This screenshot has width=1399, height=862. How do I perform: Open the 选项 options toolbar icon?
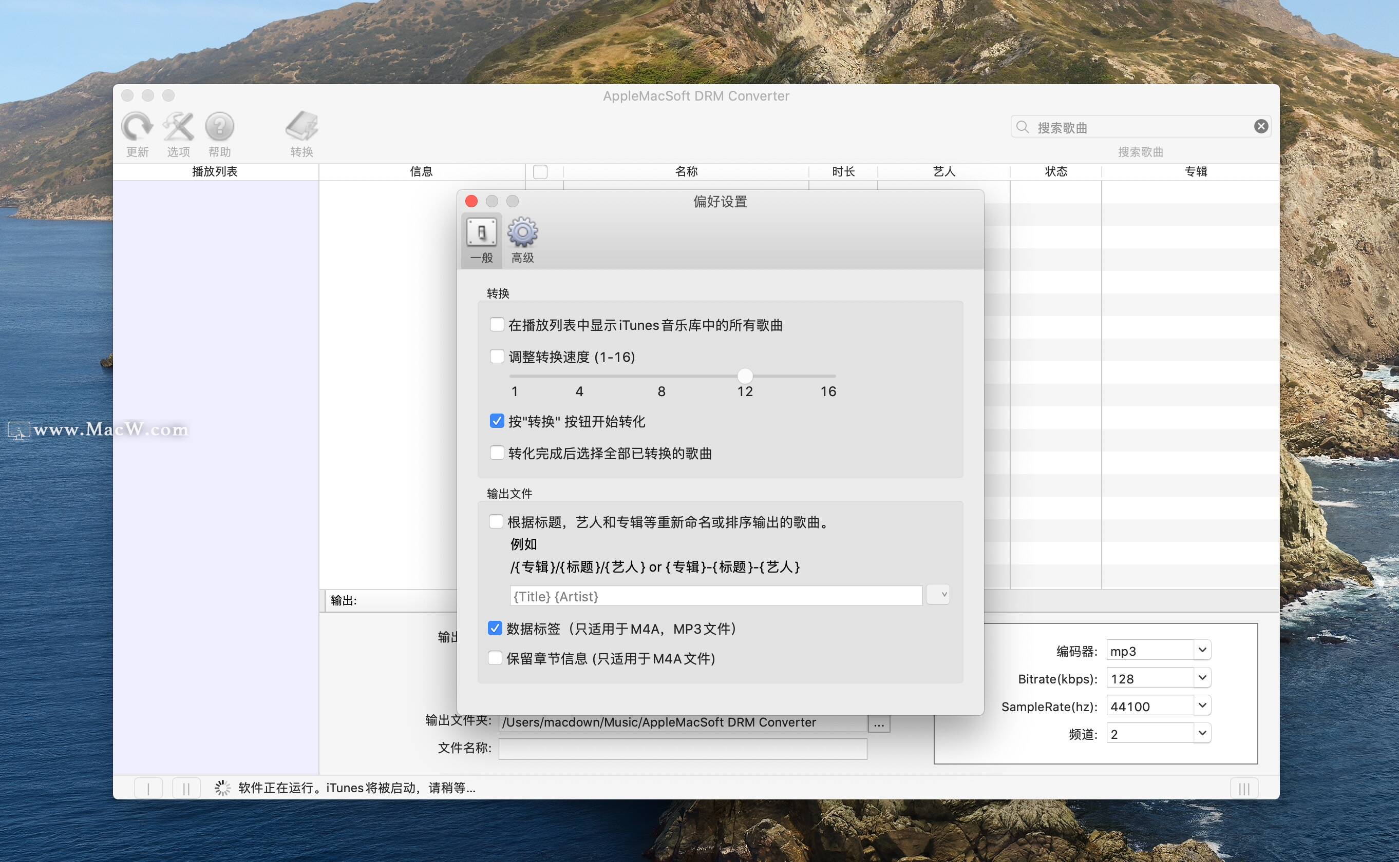(179, 127)
